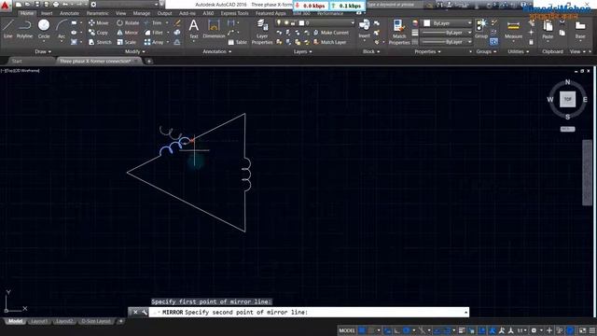Activate the Rotate command

click(x=128, y=22)
